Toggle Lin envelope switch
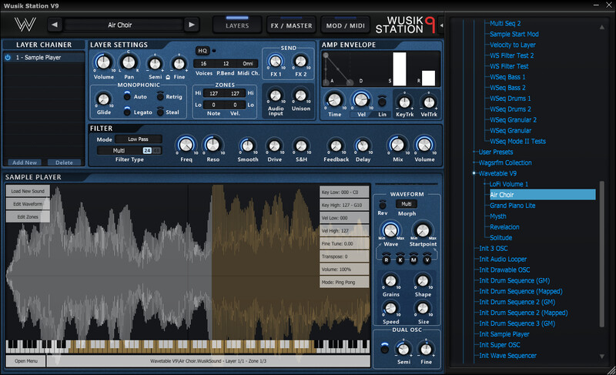 382,102
